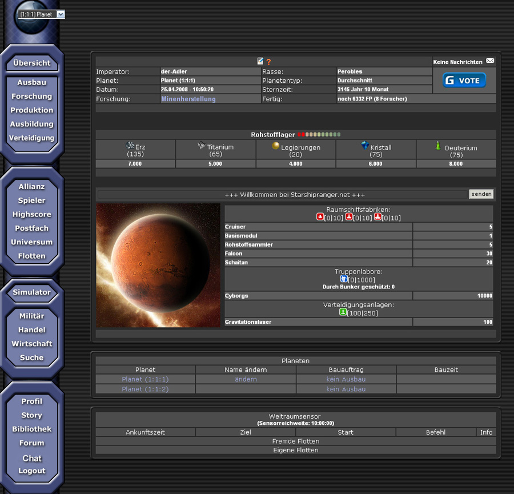
Task: Click the Rohstofflager fill level indicator
Action: tap(319, 135)
